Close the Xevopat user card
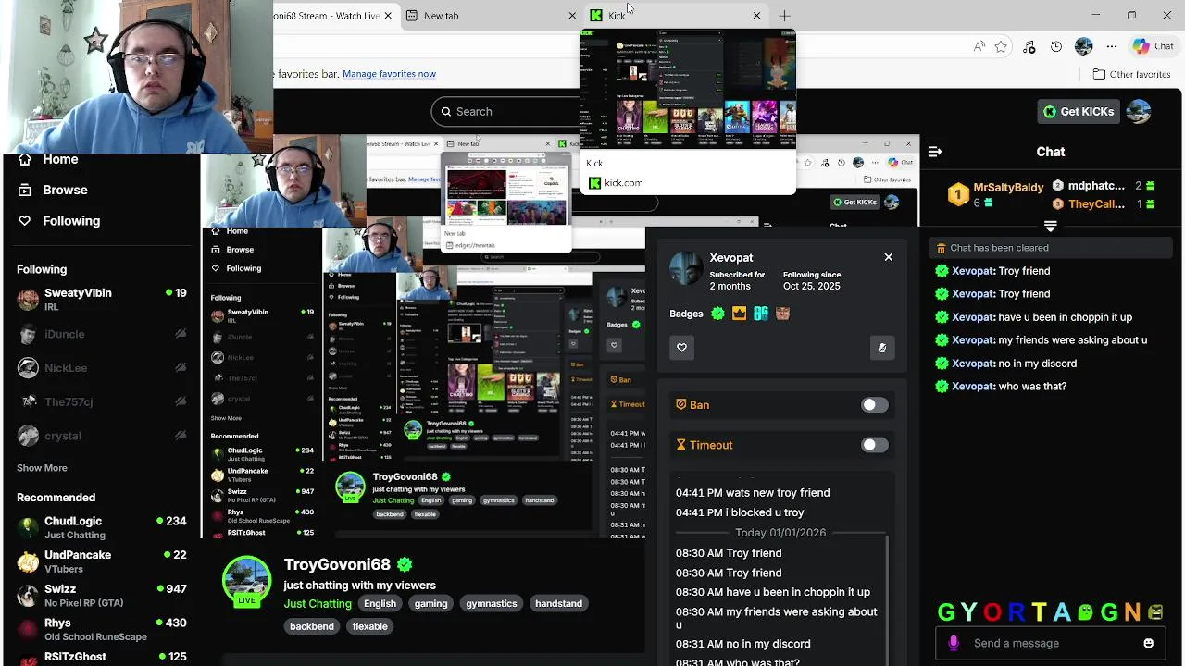The width and height of the screenshot is (1185, 666). 888,257
